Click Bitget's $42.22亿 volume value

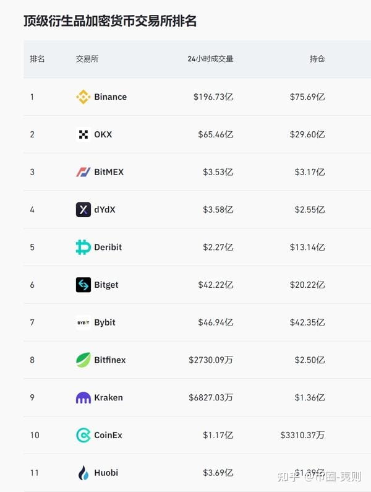216,285
